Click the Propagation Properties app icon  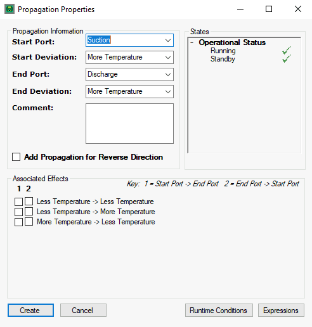[x=10, y=10]
